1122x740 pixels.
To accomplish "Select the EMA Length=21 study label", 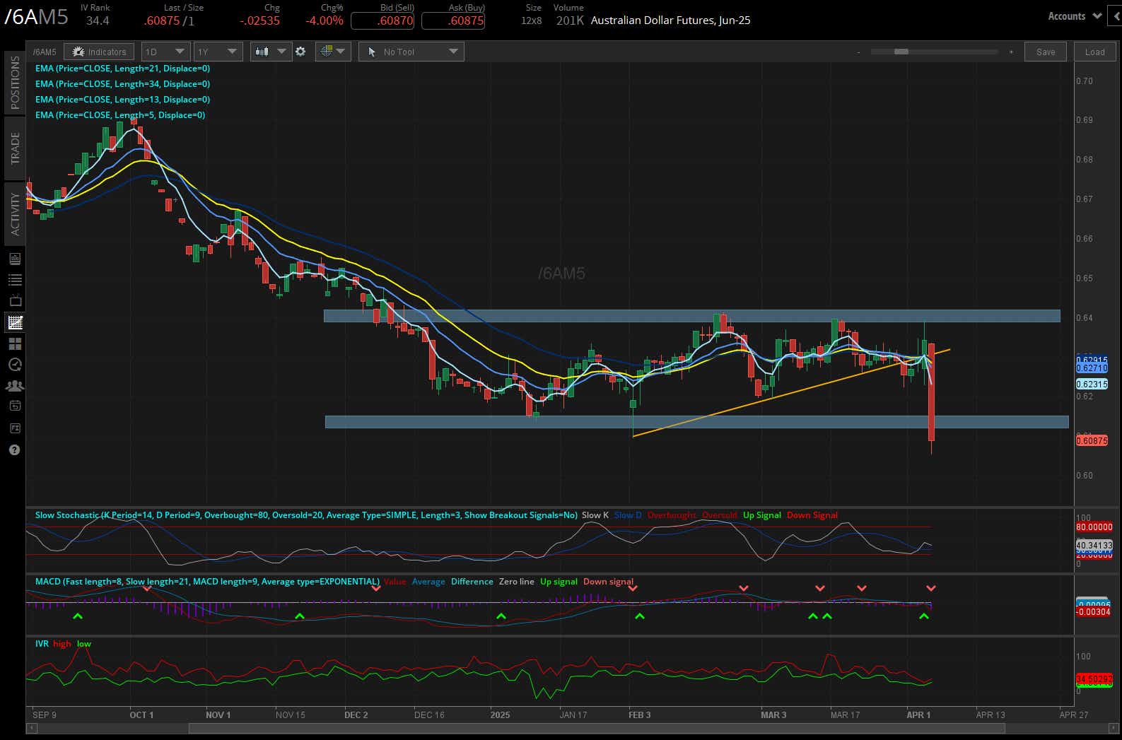I will click(122, 69).
